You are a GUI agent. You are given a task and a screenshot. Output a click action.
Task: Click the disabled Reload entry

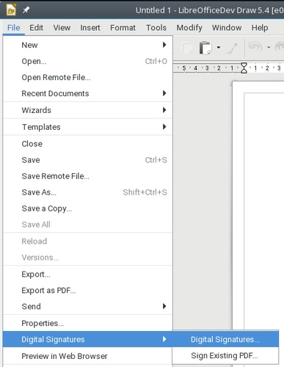pos(88,241)
